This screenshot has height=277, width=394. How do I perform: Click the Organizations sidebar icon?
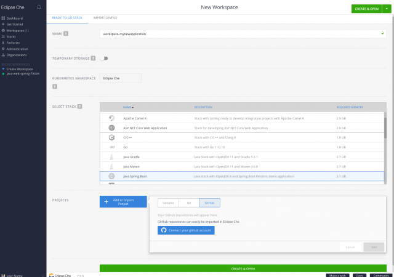tap(3, 55)
